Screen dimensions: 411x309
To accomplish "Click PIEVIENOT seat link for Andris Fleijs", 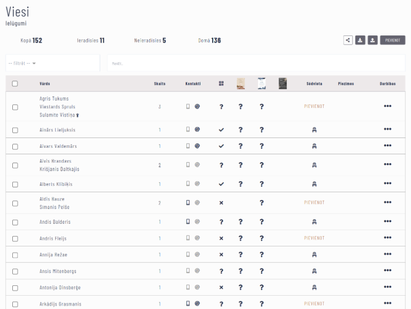I will [314, 238].
